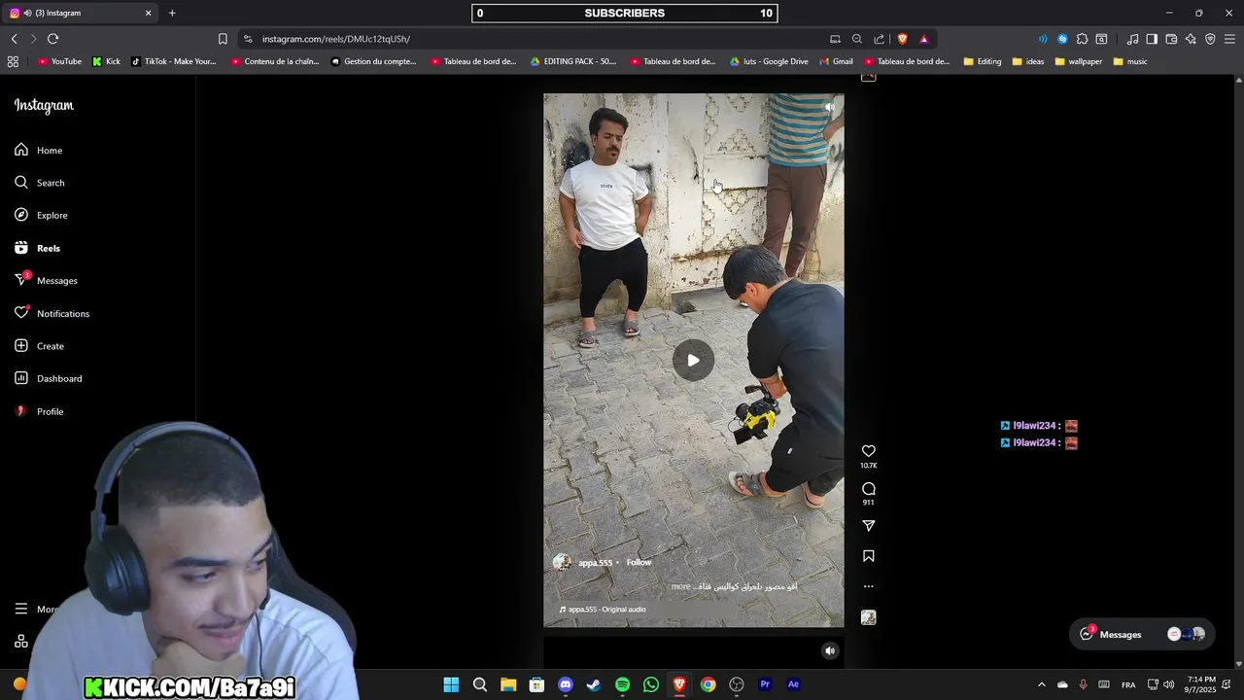The width and height of the screenshot is (1244, 700).
Task: Open Instagram Home from sidebar
Action: pos(39,151)
